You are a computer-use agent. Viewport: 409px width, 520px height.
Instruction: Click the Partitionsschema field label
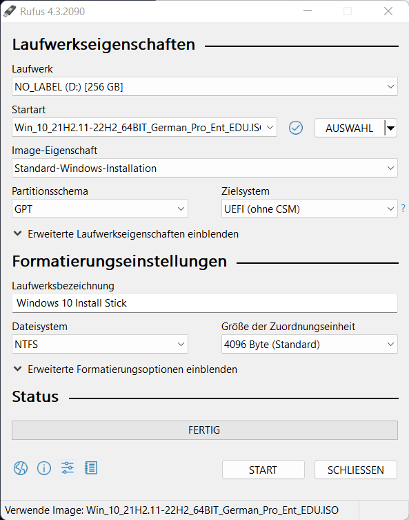50,191
